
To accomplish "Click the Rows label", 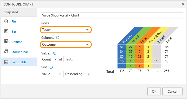I will (45, 23).
